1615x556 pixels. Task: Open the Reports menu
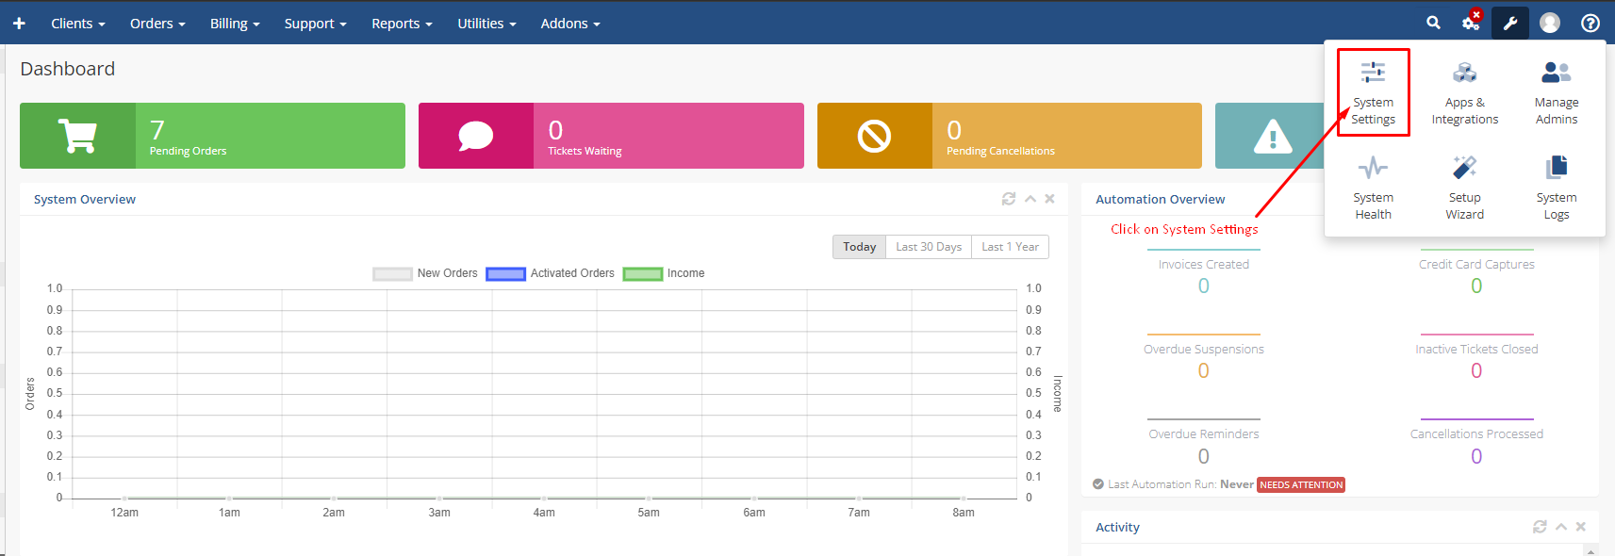402,24
